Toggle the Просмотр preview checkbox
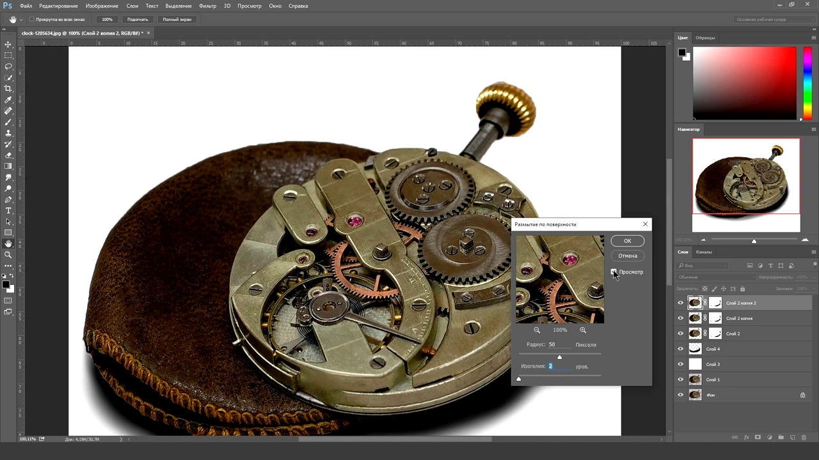This screenshot has height=460, width=819. click(614, 272)
